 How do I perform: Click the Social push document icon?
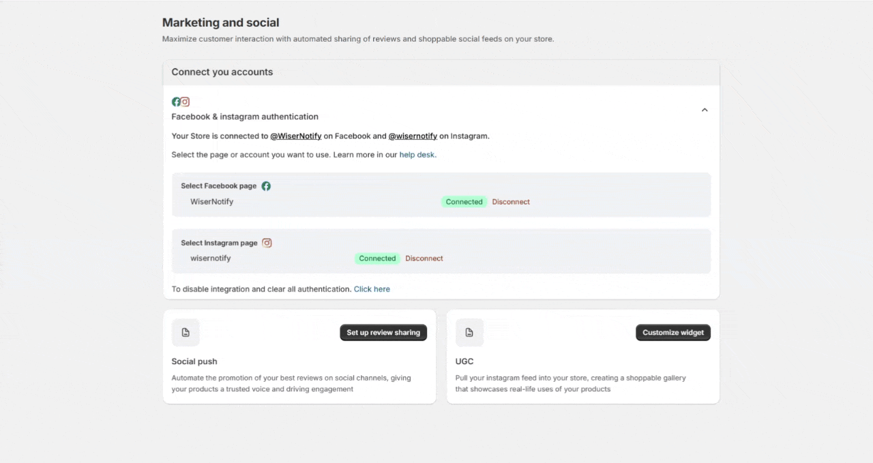click(x=186, y=333)
